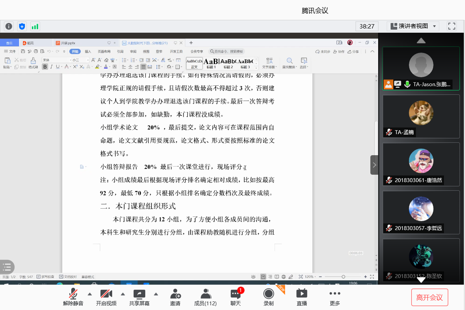
Task: Start sharing your screen
Action: pyautogui.click(x=139, y=297)
